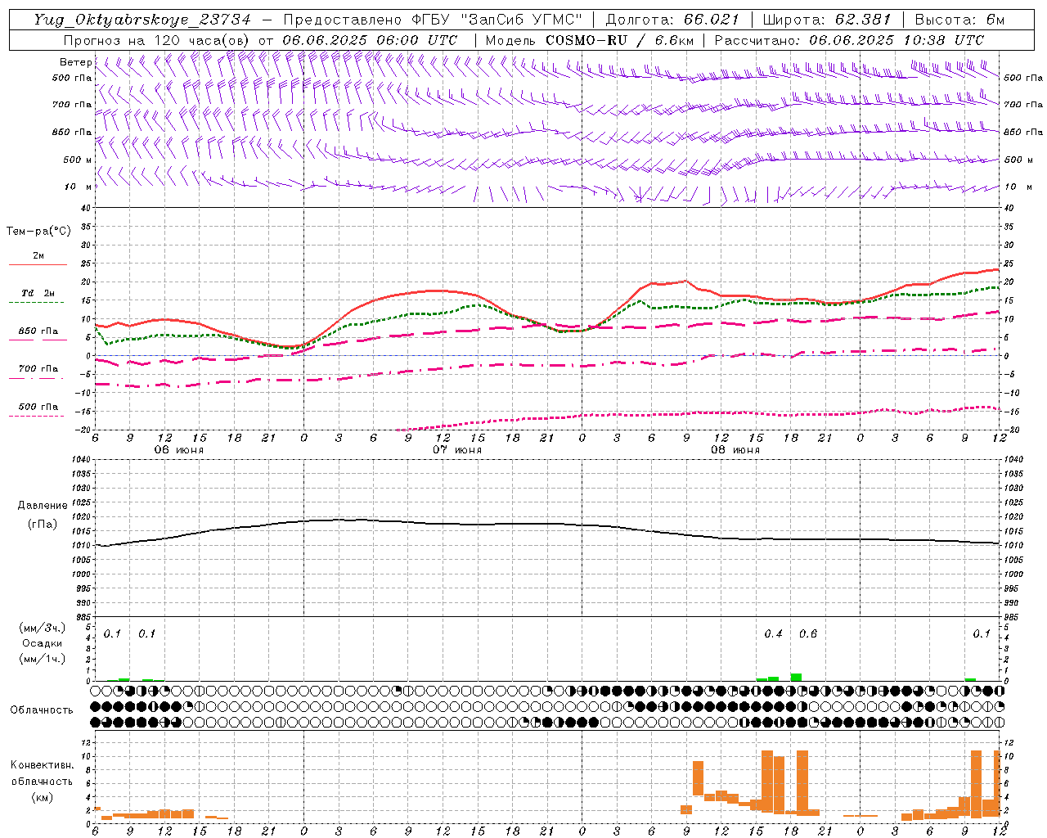Viewport: 1047px width, 838px height.
Task: Select the Прогноз на 120 часа(ов) header text
Action: click(157, 40)
